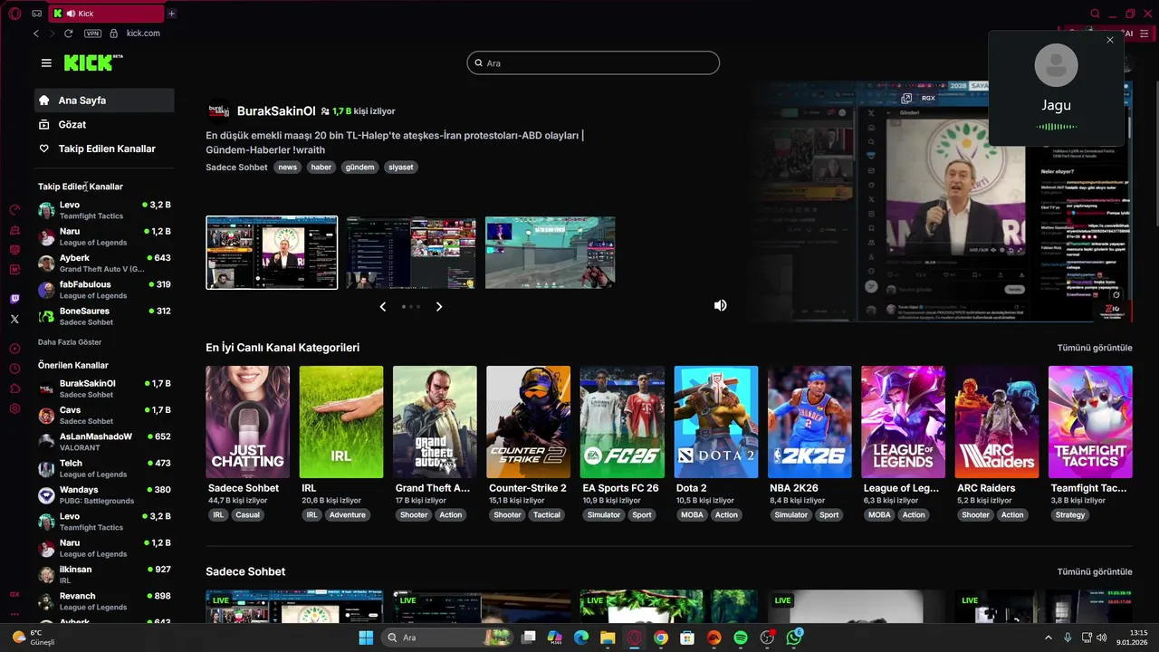
Task: Open Grand Theft Auto V category card
Action: pyautogui.click(x=435, y=422)
